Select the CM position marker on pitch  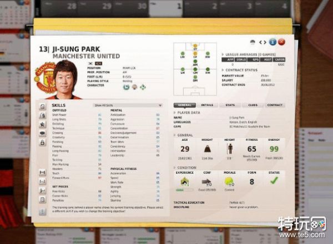click(x=195, y=70)
